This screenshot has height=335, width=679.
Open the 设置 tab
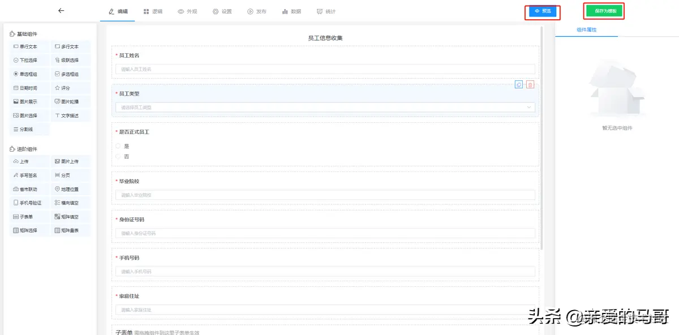click(222, 11)
